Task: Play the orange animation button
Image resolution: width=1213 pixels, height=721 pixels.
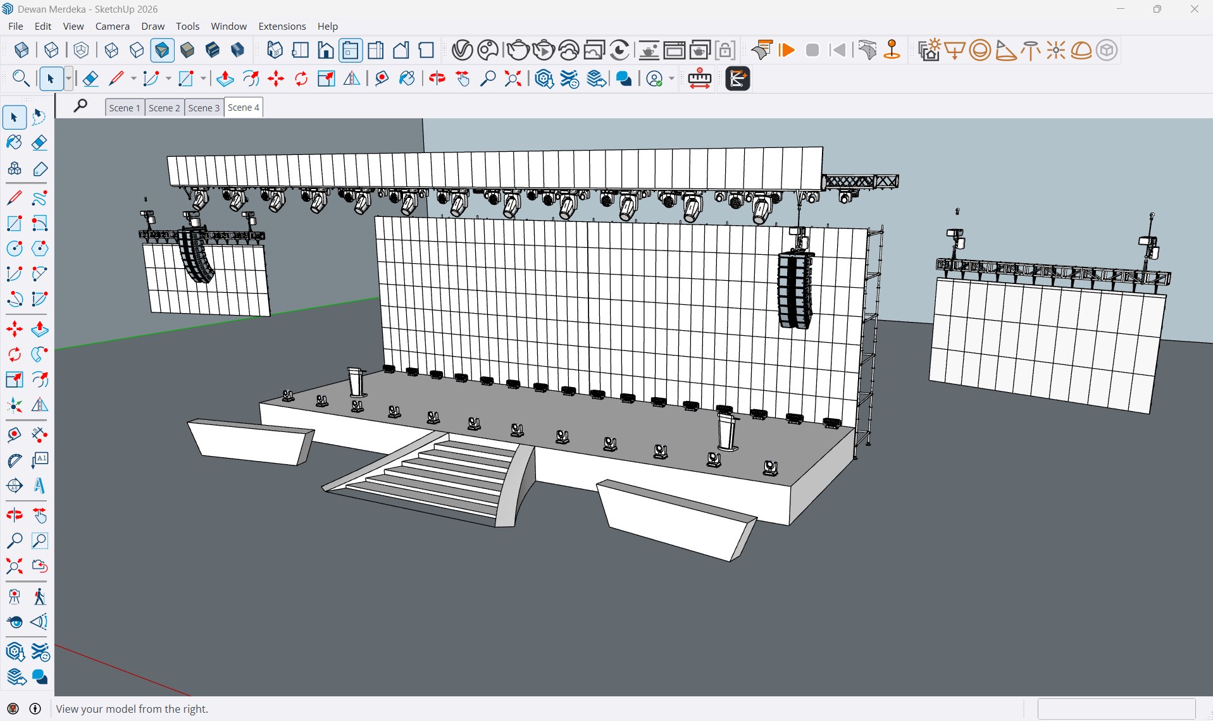Action: 787,50
